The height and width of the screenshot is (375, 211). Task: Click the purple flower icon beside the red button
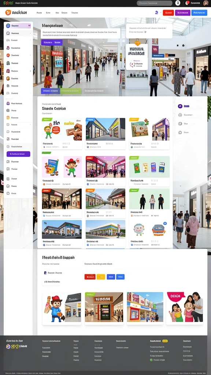[x=156, y=12]
